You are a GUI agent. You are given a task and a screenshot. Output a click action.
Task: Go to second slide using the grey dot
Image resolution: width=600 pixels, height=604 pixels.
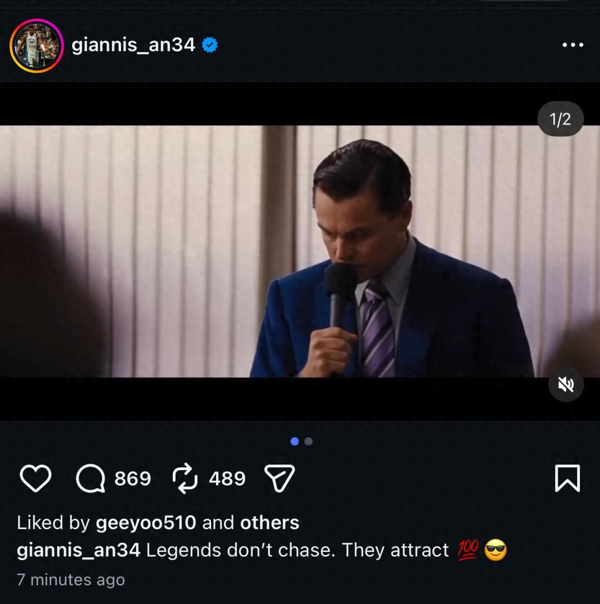(309, 441)
